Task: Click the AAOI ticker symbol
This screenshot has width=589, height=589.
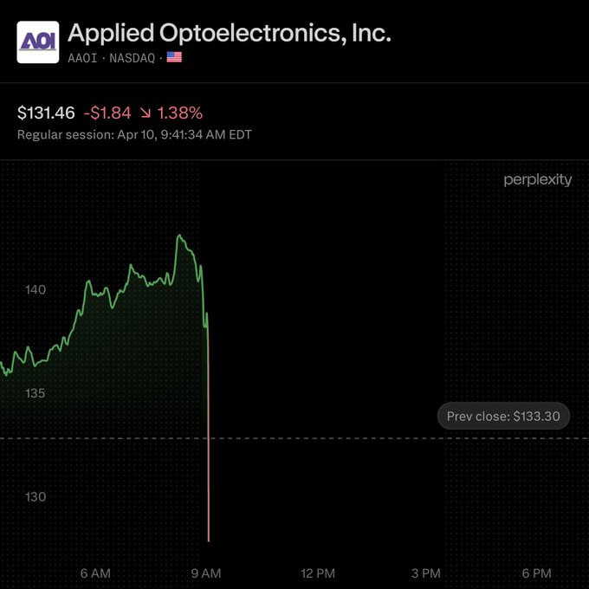Action: pos(82,58)
